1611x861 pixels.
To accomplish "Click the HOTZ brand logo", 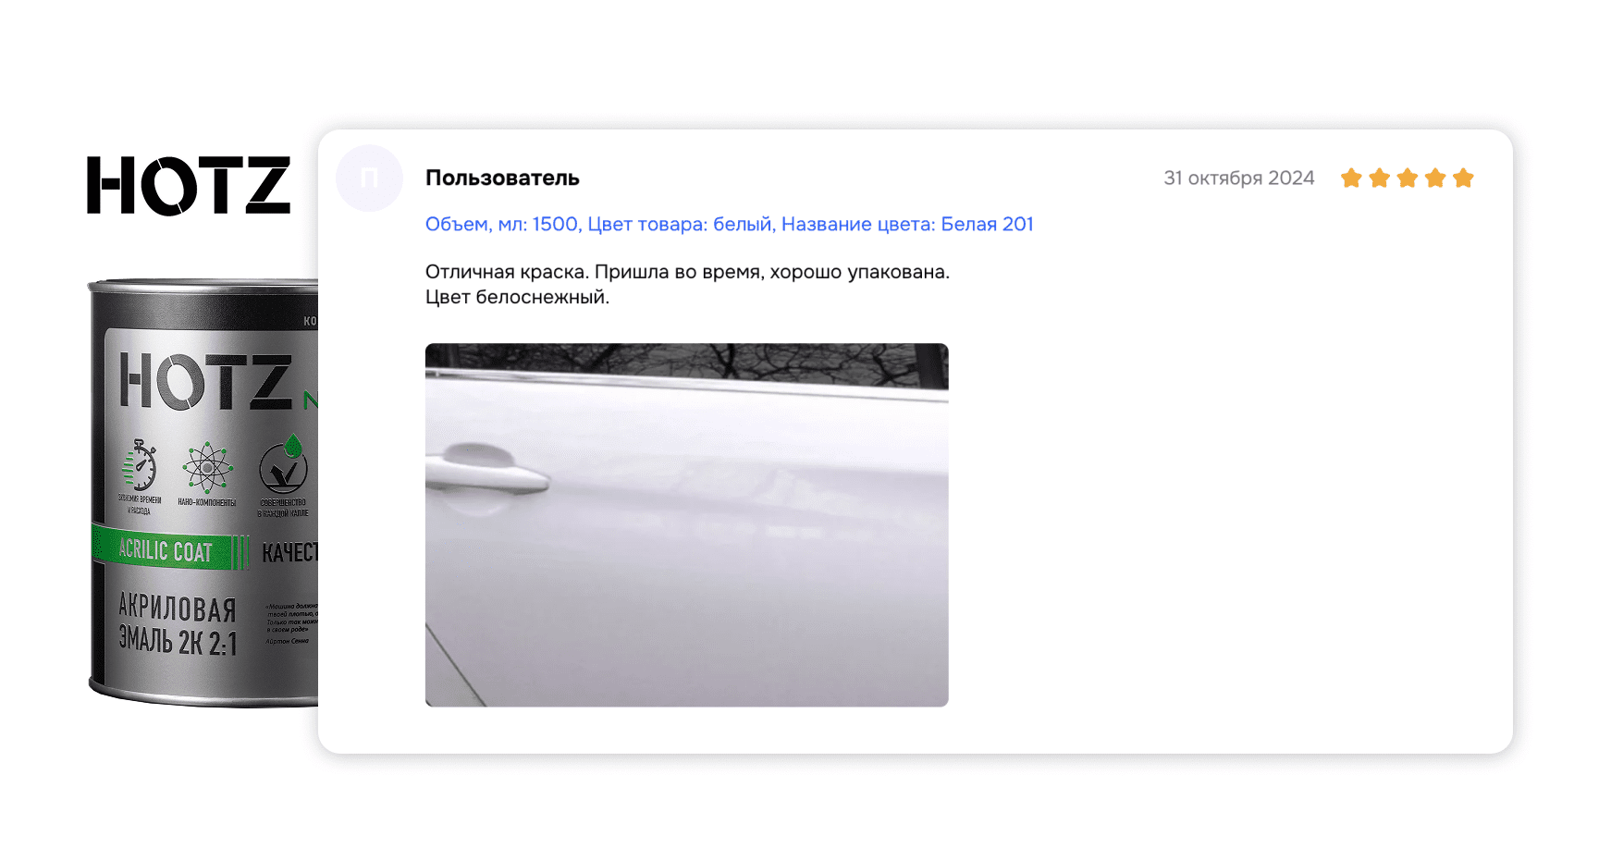I will [189, 186].
